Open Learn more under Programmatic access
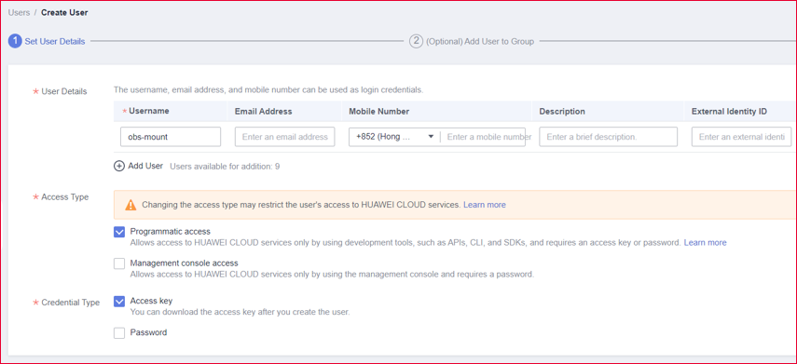The width and height of the screenshot is (797, 364). coord(705,243)
